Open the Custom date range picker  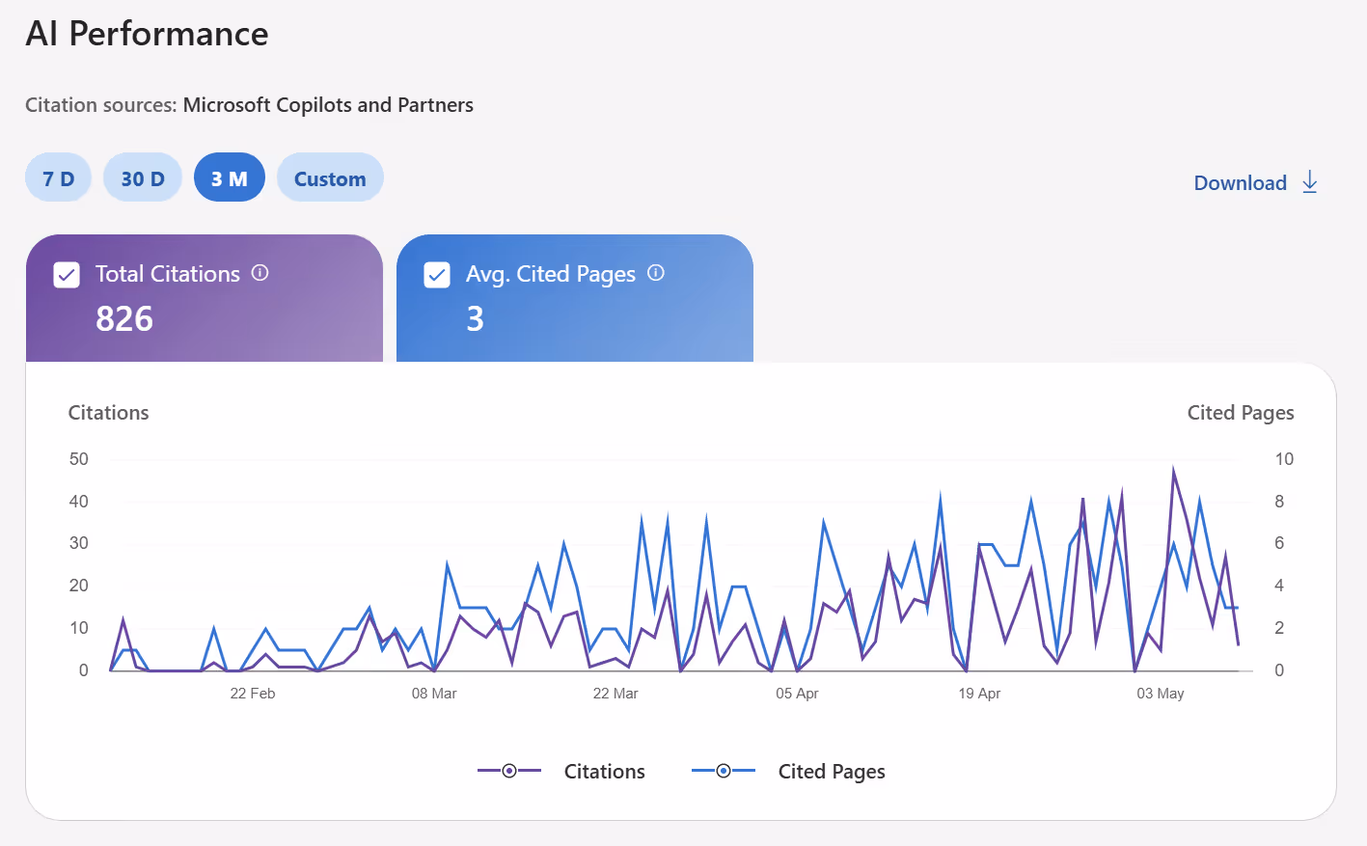tap(330, 177)
